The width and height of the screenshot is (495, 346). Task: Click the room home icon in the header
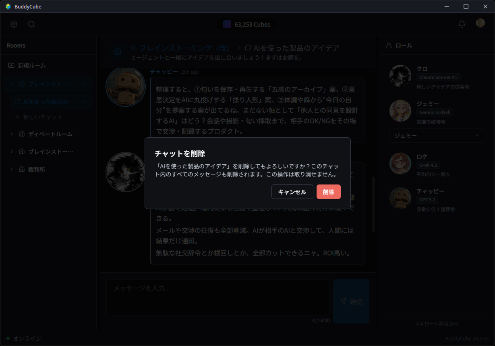click(x=118, y=52)
